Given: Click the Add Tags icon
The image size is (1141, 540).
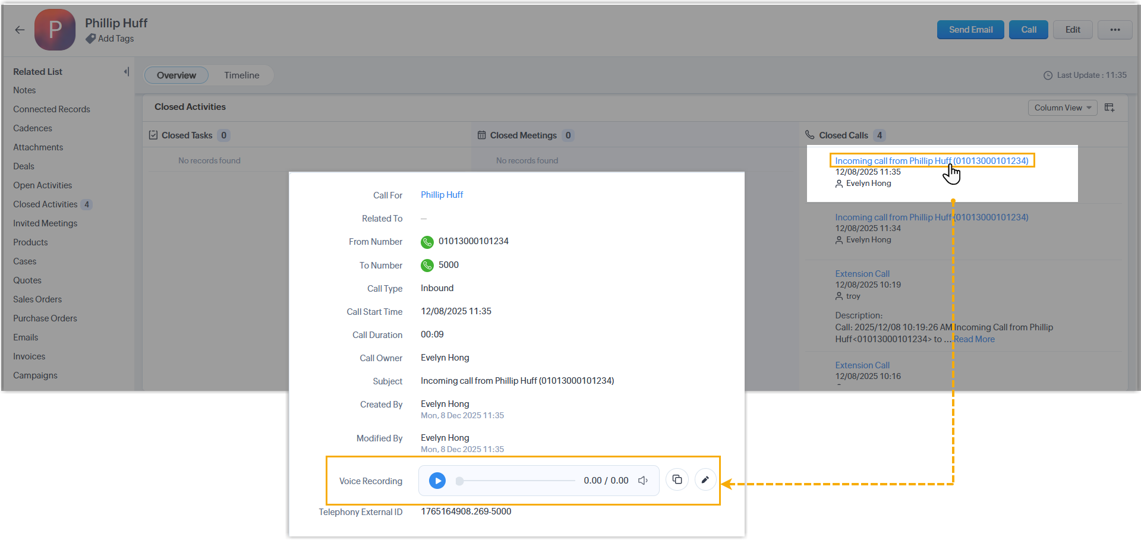Looking at the screenshot, I should 90,39.
